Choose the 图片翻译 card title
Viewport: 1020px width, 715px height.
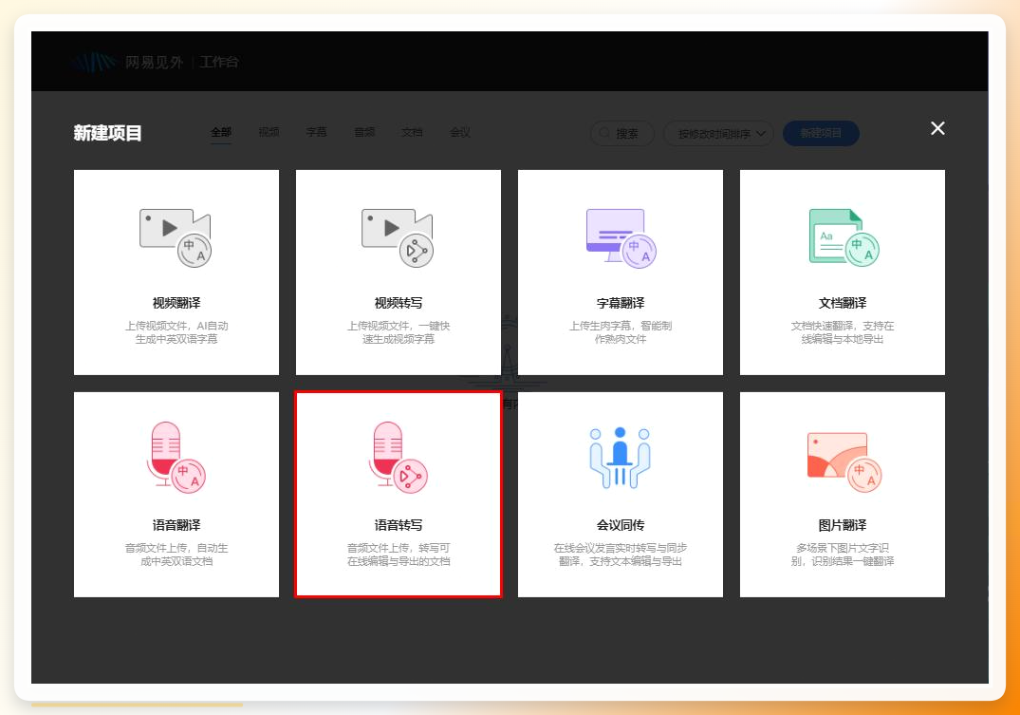click(843, 525)
